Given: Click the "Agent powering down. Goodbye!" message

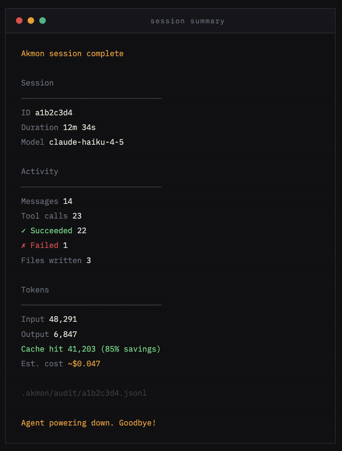Looking at the screenshot, I should point(89,423).
